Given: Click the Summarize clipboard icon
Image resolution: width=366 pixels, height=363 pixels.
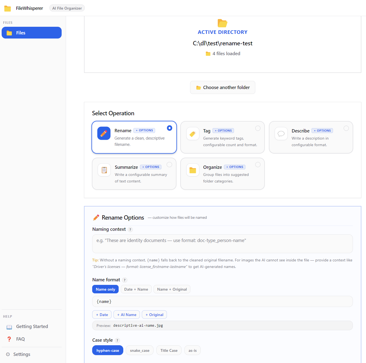Looking at the screenshot, I should 104,170.
